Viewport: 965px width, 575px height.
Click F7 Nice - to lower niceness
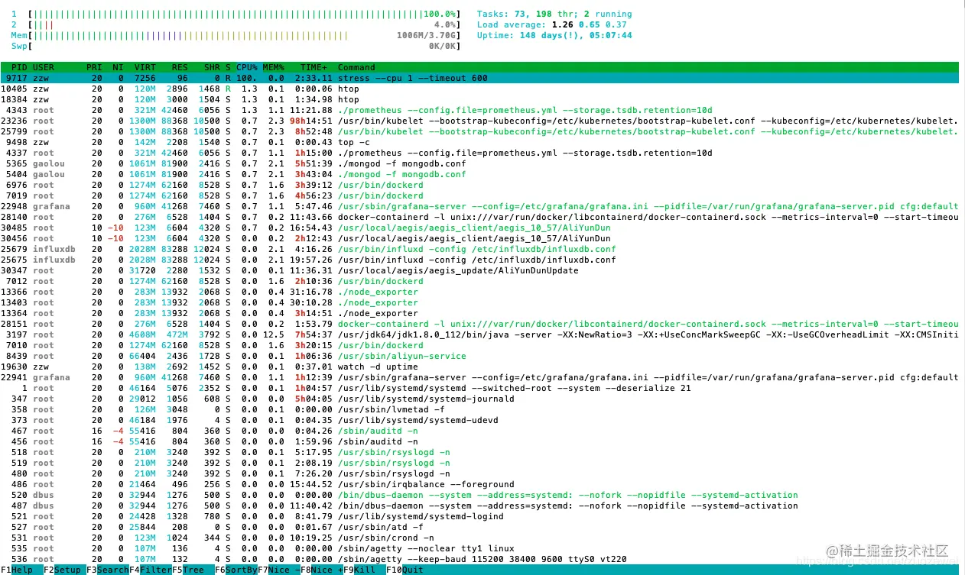click(x=278, y=570)
